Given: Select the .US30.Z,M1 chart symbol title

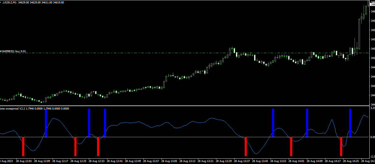Looking at the screenshot, I should [9, 2].
